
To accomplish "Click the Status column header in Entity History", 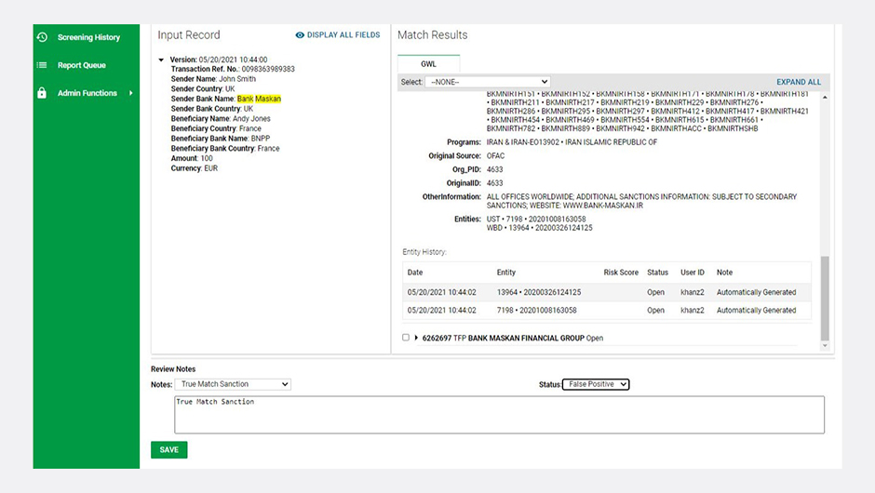I will coord(657,273).
